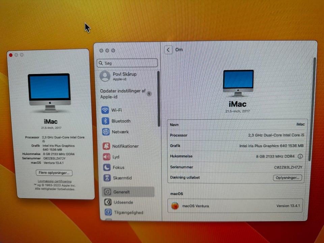Click macOS Ventura row label

pyautogui.click(x=195, y=206)
